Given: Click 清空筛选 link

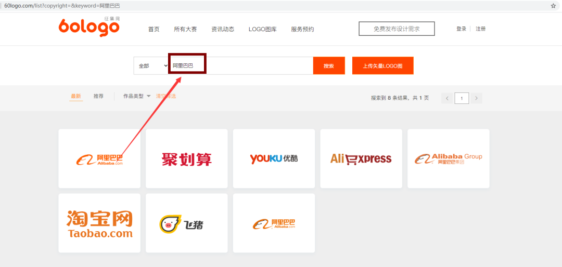Looking at the screenshot, I should click(166, 96).
